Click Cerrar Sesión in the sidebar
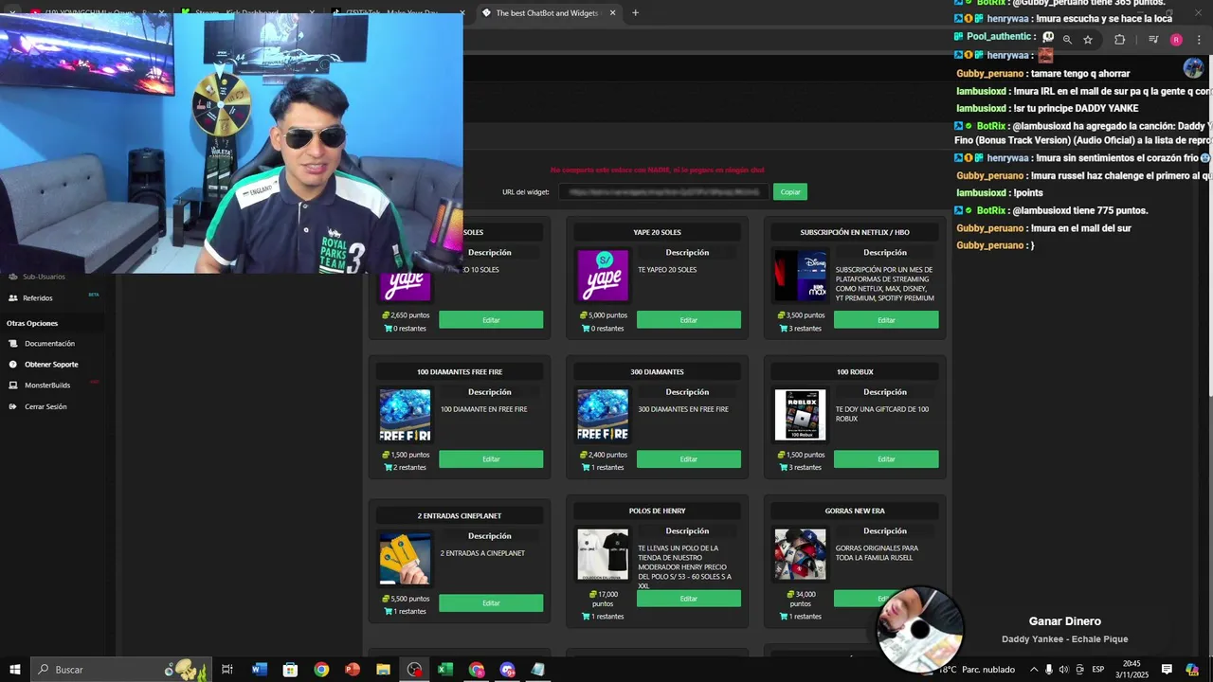 [x=45, y=406]
